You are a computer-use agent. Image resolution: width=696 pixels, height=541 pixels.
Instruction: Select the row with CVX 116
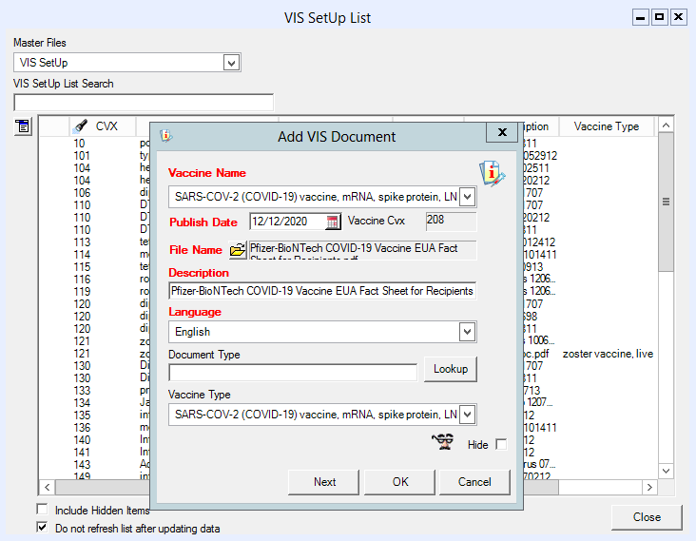pyautogui.click(x=82, y=280)
